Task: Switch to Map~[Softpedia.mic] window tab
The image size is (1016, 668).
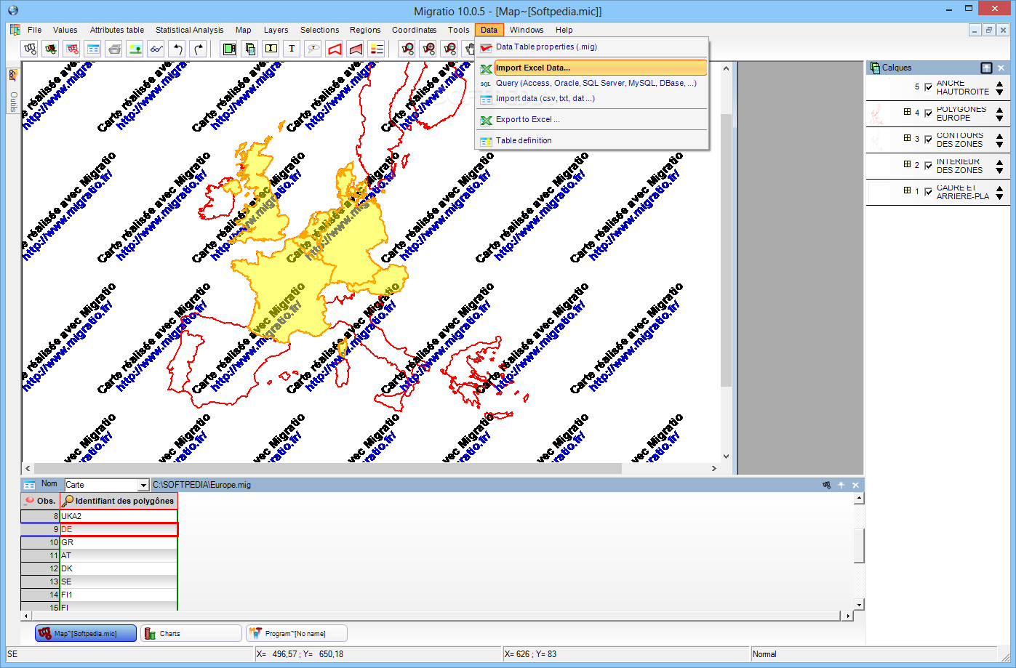Action: click(x=86, y=633)
